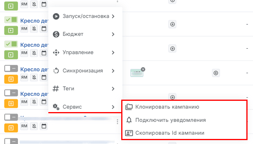The height and width of the screenshot is (144, 253).
Task: Open three-dots menu in blurred-name row
Action: 117,121
